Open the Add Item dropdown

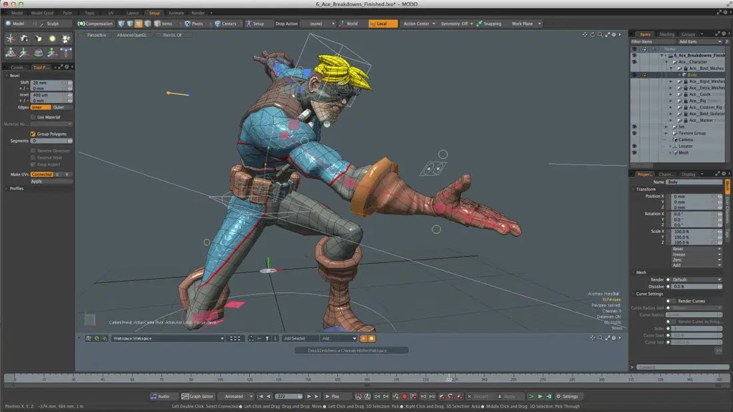coord(700,41)
